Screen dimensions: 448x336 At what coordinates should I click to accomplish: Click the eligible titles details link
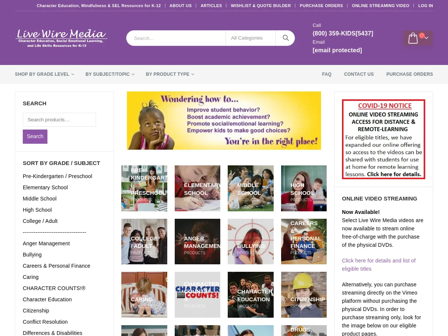point(379,265)
